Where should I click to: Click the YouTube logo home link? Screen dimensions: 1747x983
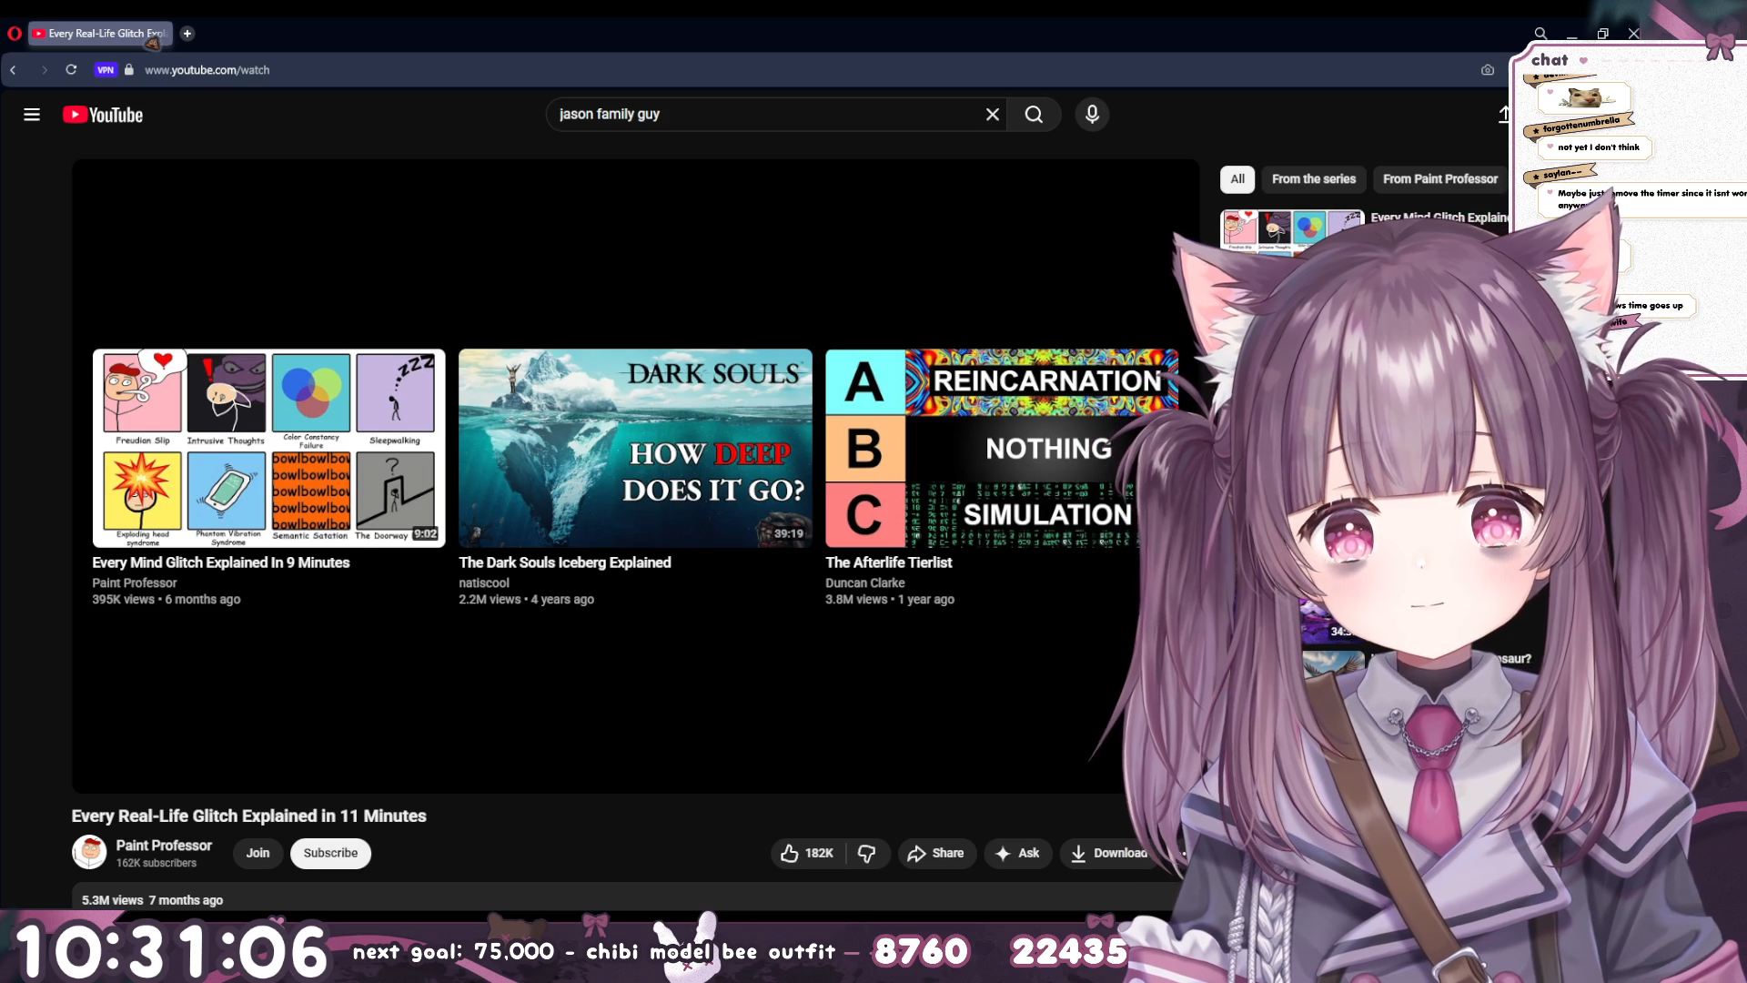click(x=103, y=115)
